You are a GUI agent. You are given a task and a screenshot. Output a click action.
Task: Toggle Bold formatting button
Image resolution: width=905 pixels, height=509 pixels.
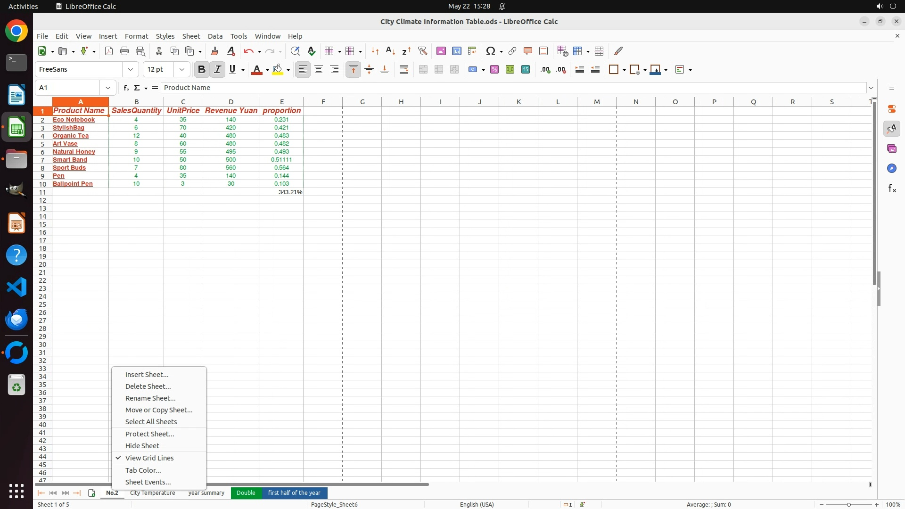coord(202,70)
